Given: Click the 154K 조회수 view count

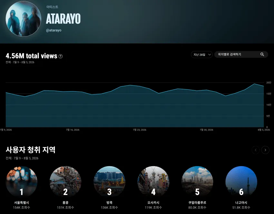Looking at the screenshot, I should 22,208.
